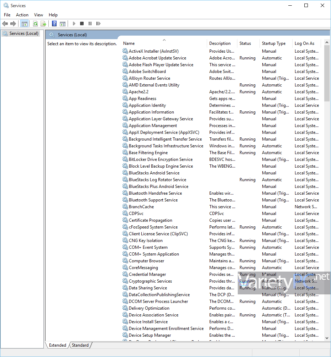Switch to the Extended tab
Screen dimensions: 331x357
[x=57, y=345]
